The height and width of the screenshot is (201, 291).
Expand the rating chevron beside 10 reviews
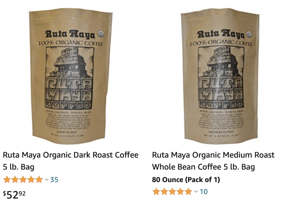[x=196, y=192]
